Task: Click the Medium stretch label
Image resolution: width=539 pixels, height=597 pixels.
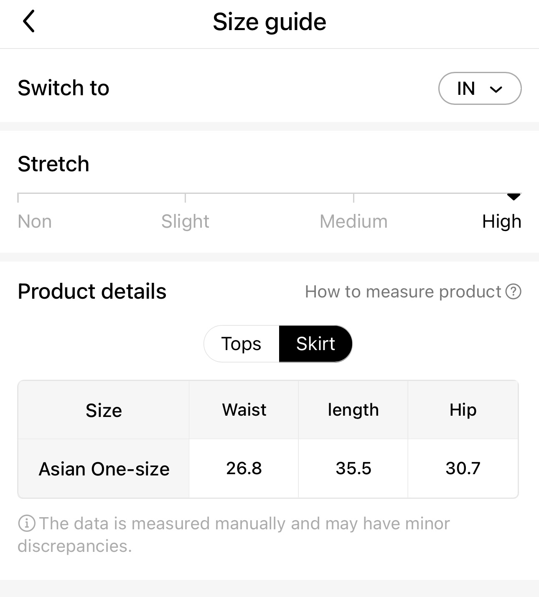Action: [x=353, y=221]
